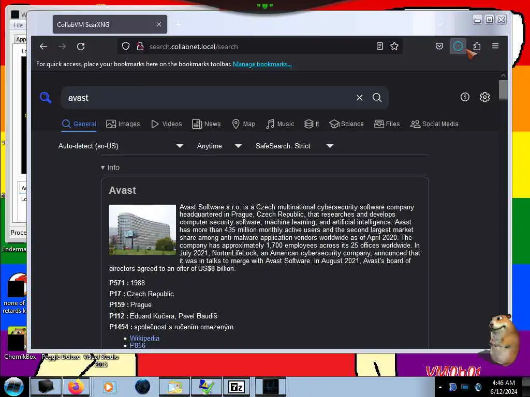Click the page vertical scrollbar thumb
The image size is (530, 397).
pos(503,89)
